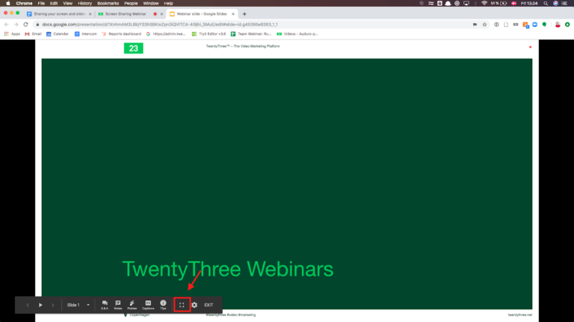Advance to next slide
This screenshot has width=574, height=322.
[x=53, y=305]
